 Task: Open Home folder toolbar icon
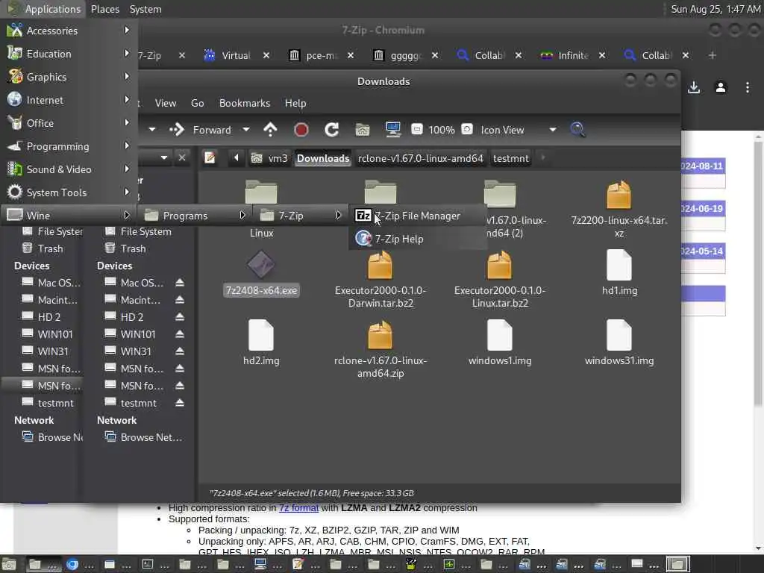[363, 130]
